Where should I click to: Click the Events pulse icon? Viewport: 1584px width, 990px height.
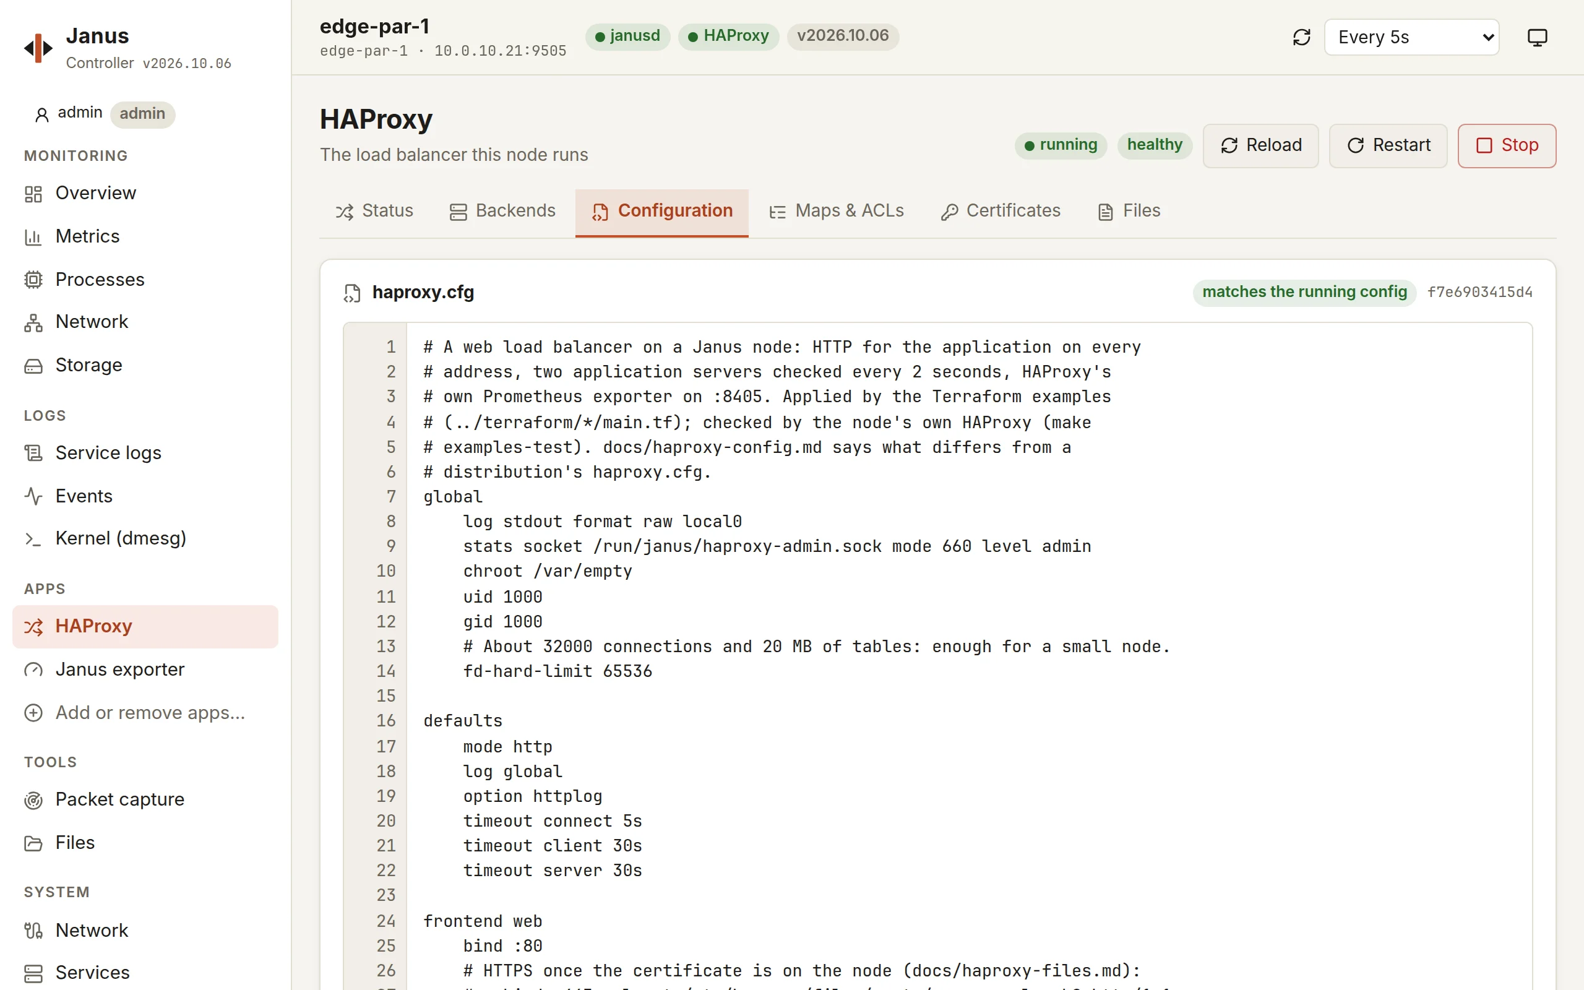(x=33, y=496)
